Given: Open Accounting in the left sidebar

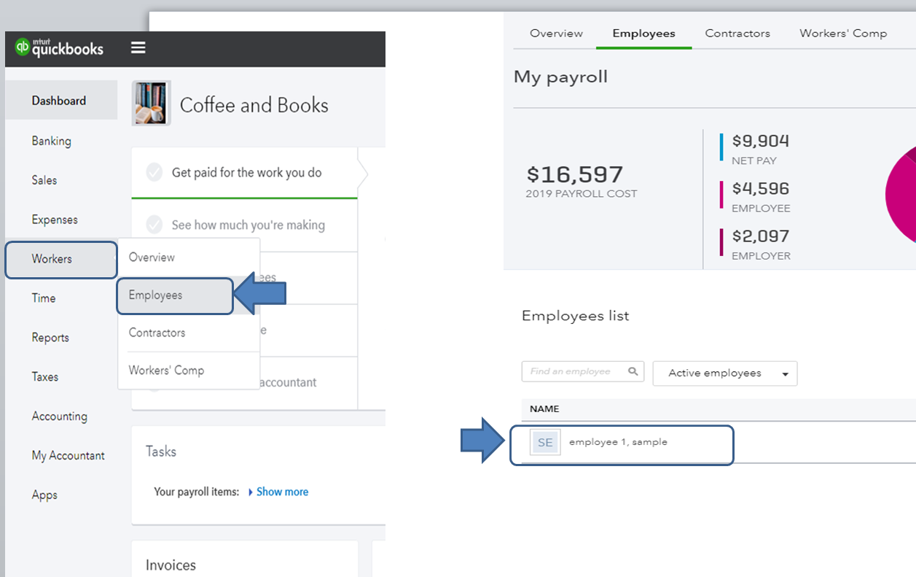Looking at the screenshot, I should click(x=61, y=417).
